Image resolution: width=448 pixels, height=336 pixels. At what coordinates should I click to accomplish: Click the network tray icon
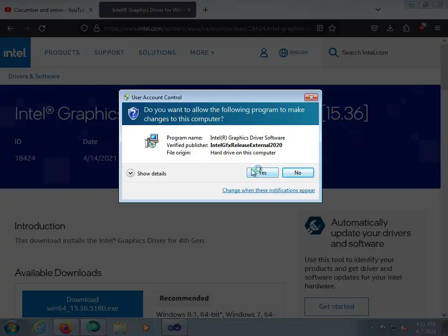(393, 328)
